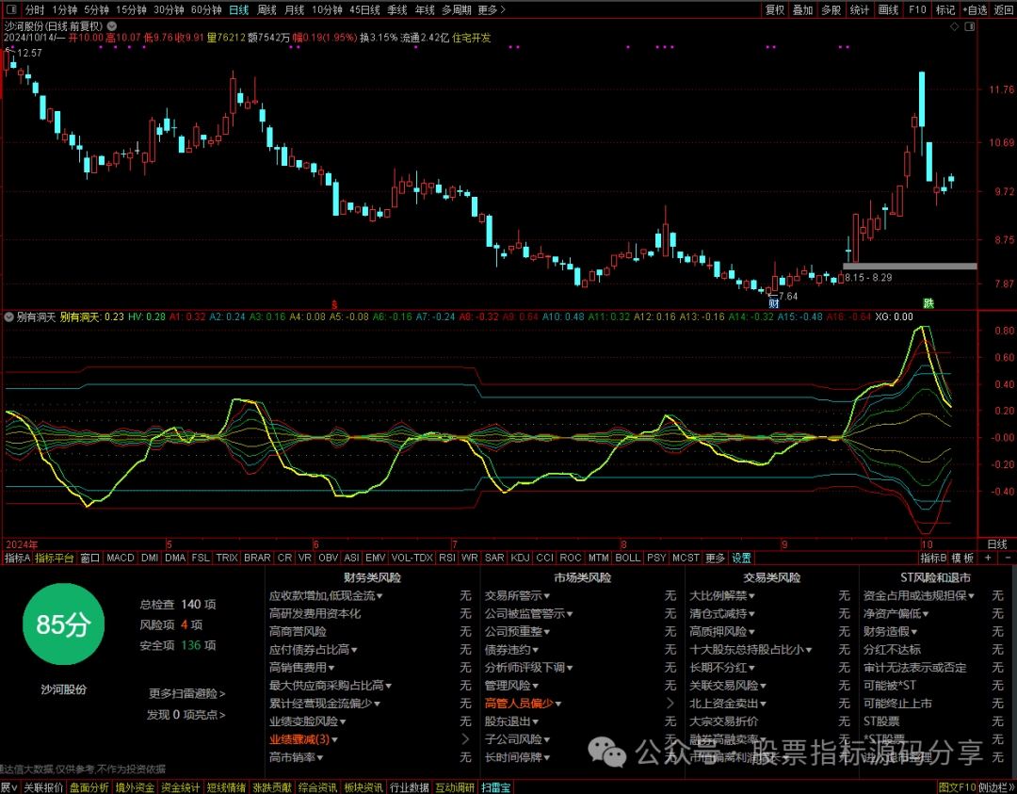
Task: Click 图文F10 at bottom right
Action: pos(957,787)
